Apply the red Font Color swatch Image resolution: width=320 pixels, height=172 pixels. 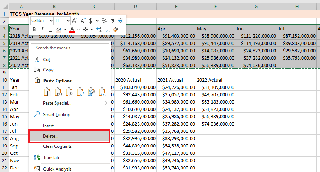[x=72, y=30]
